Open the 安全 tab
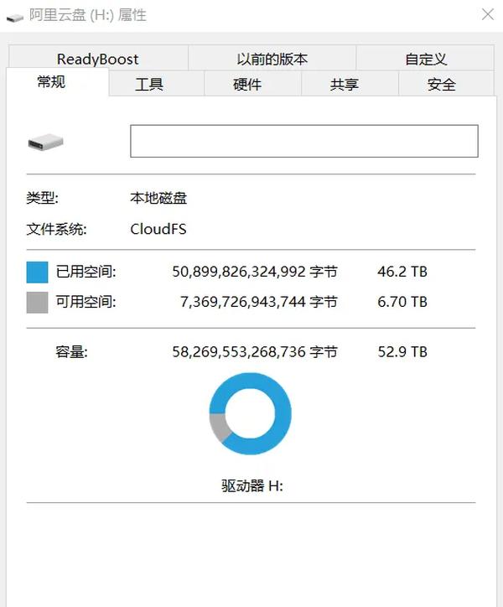Viewport: 503px width, 607px height. (x=447, y=84)
